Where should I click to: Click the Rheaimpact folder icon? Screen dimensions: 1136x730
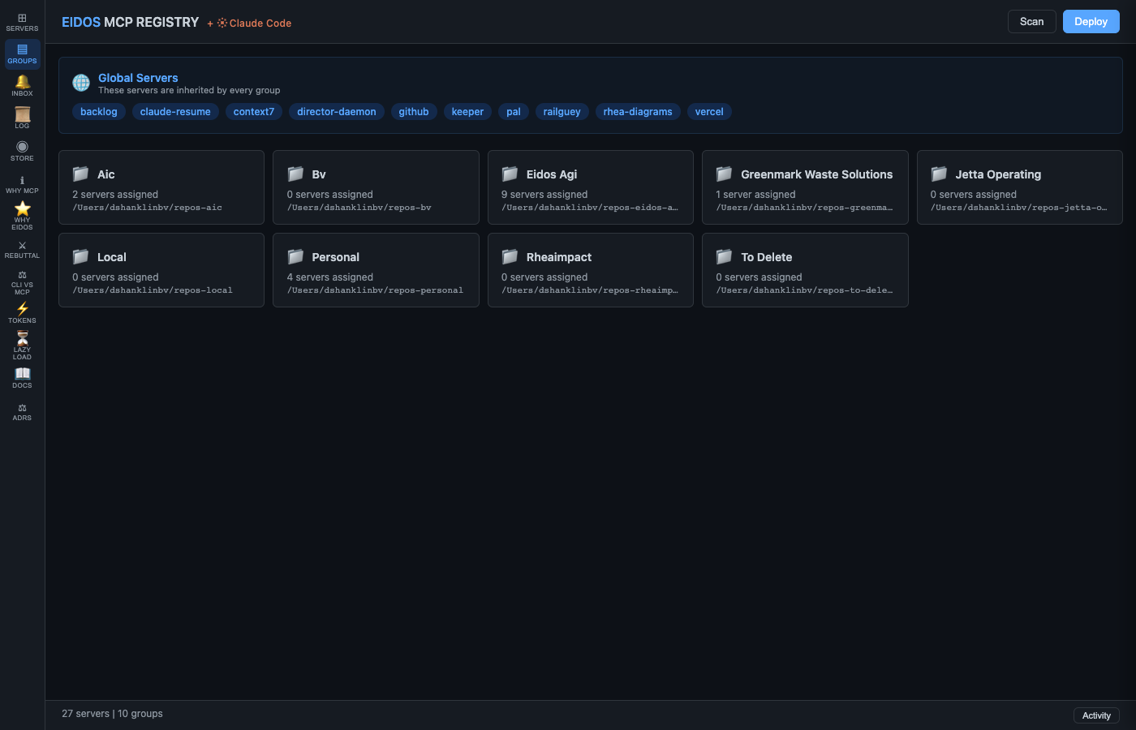click(510, 256)
